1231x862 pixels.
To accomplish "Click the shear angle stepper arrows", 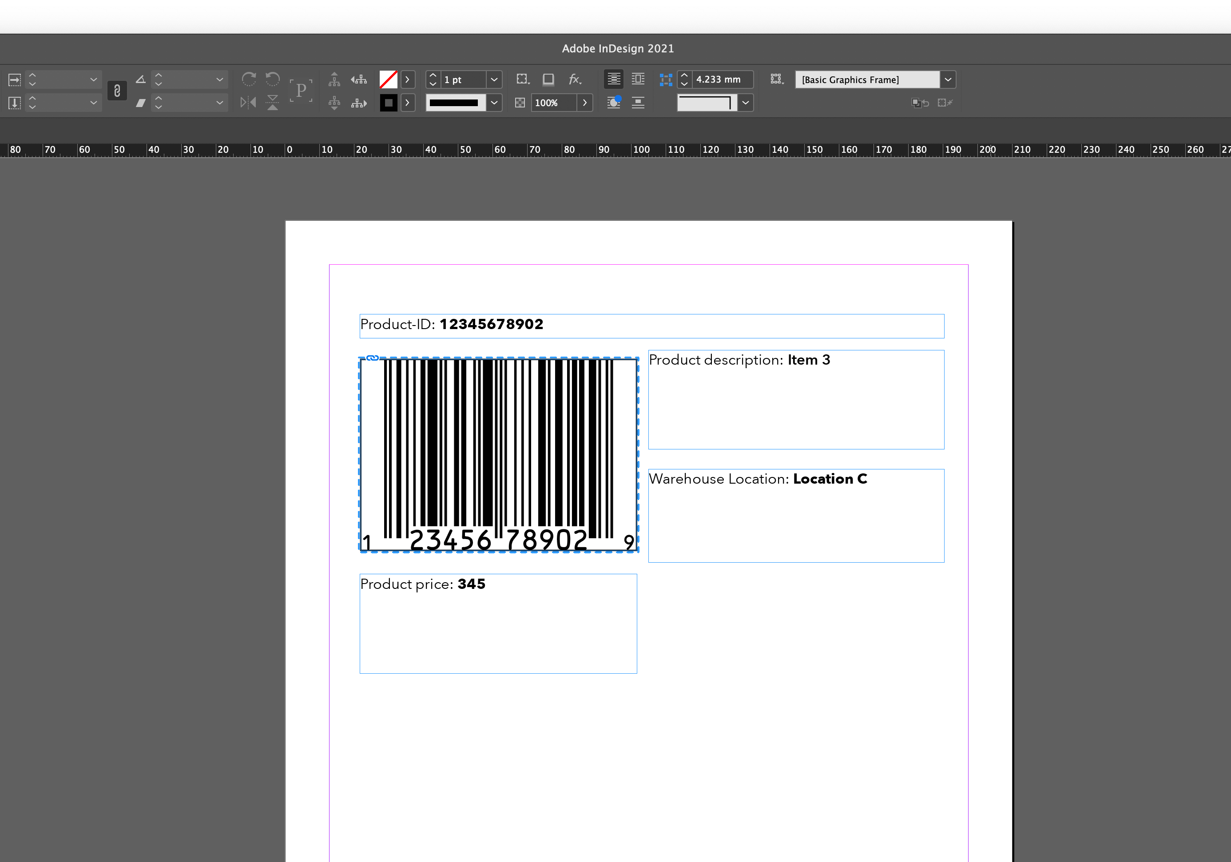I will pyautogui.click(x=158, y=103).
